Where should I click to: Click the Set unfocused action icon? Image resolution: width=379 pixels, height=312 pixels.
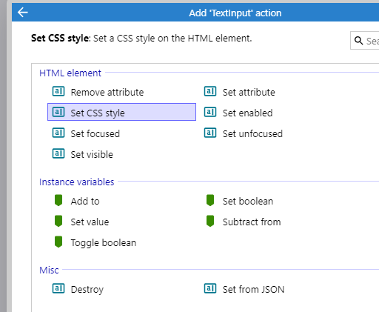pos(210,133)
